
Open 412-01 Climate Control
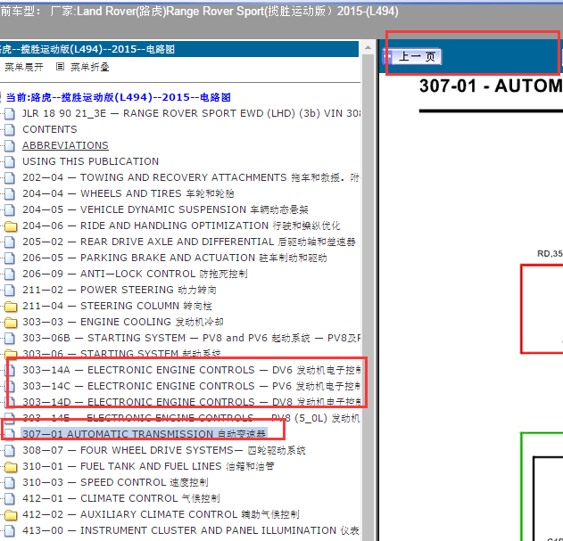coord(121,499)
